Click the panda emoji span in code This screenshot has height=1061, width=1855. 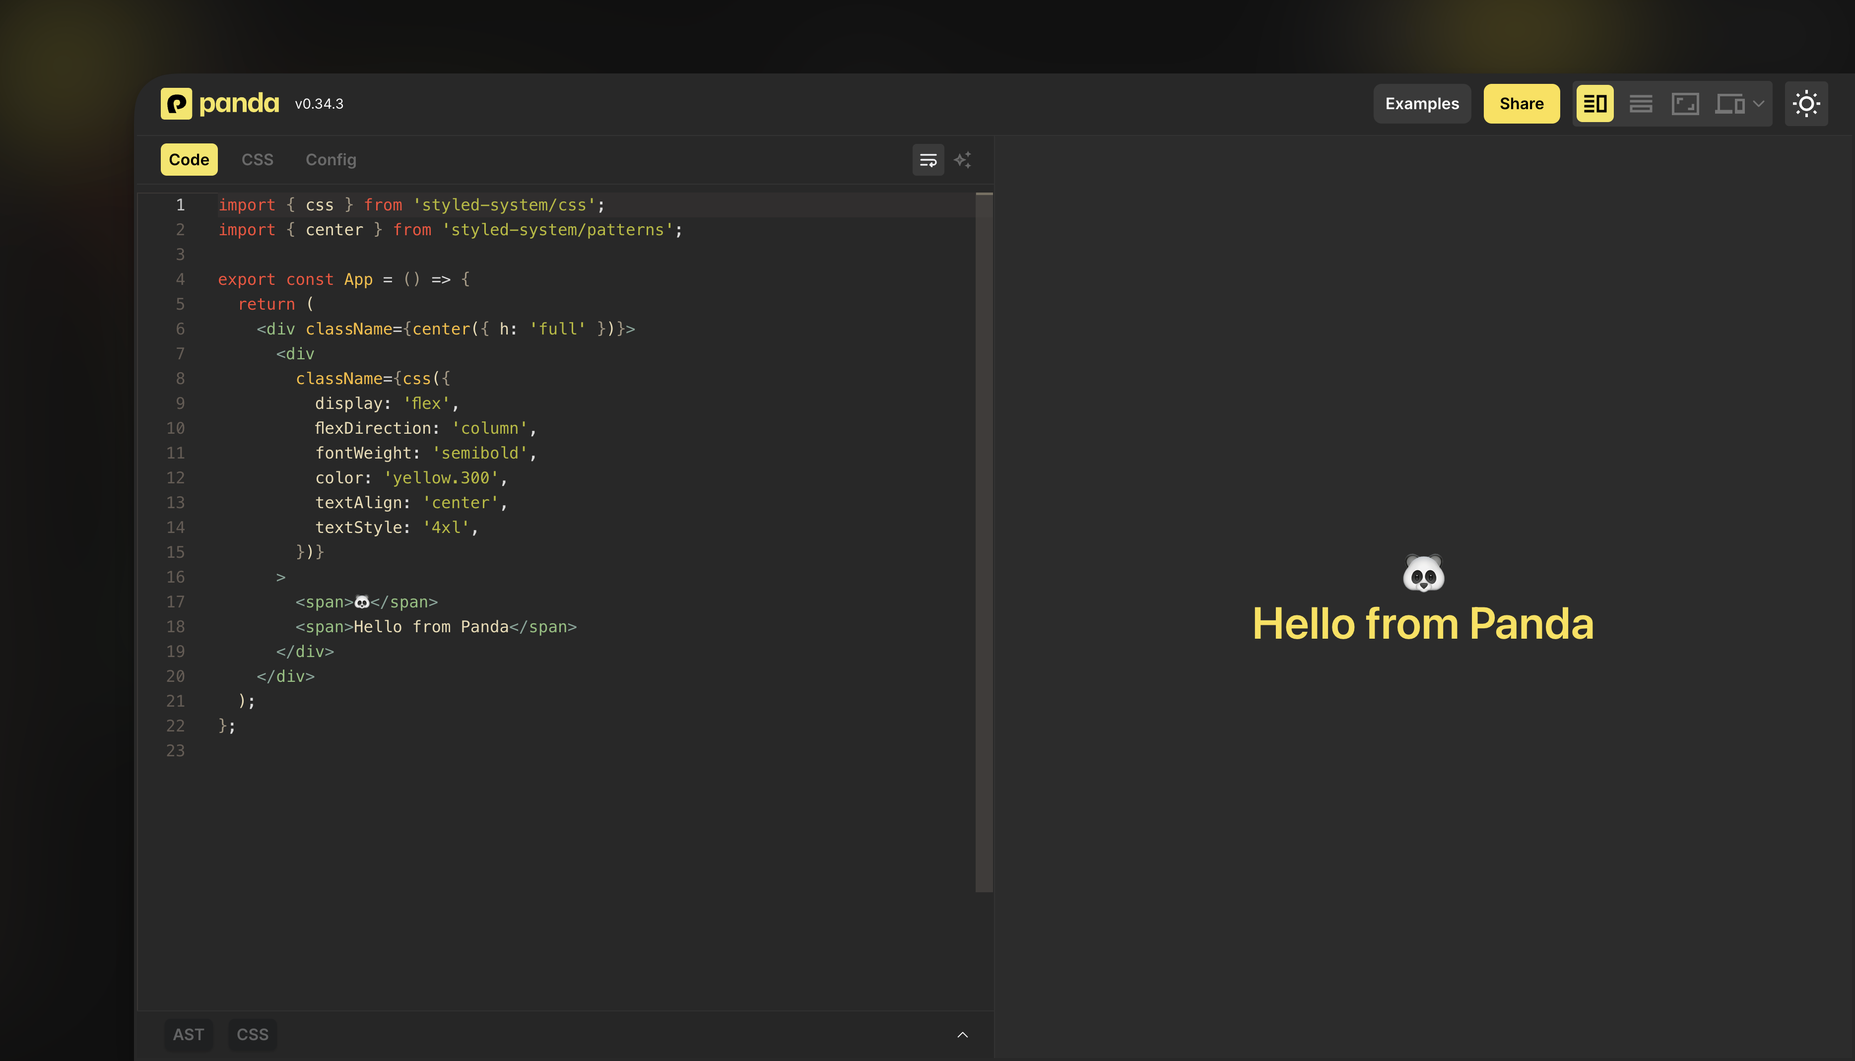[x=366, y=601]
